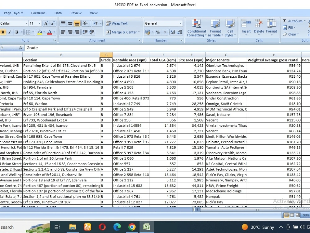This screenshot has height=233, width=310.
Task: Switch to Normal view in status bar
Action: coord(286,215)
